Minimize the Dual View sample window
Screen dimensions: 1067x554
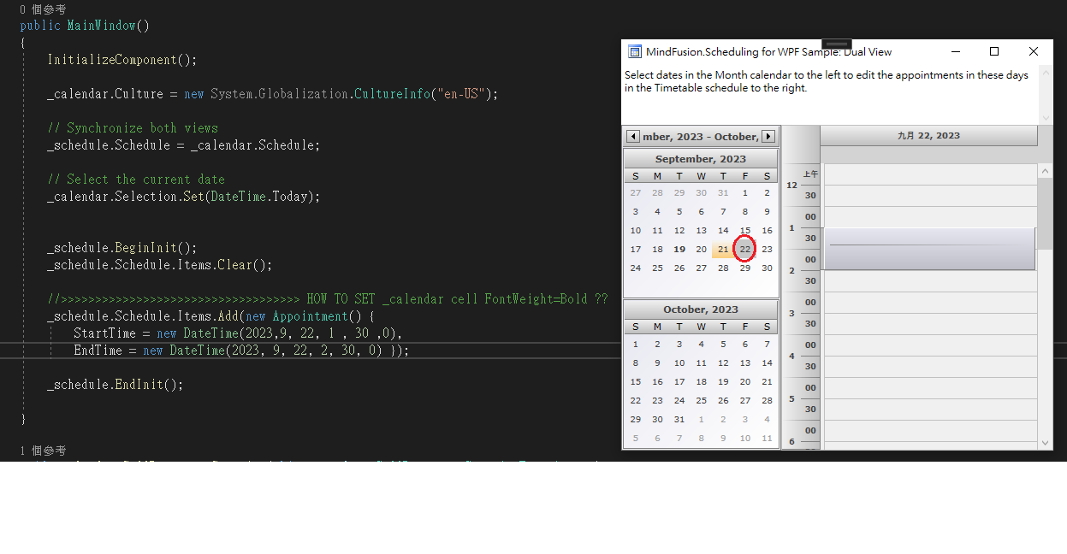[955, 52]
